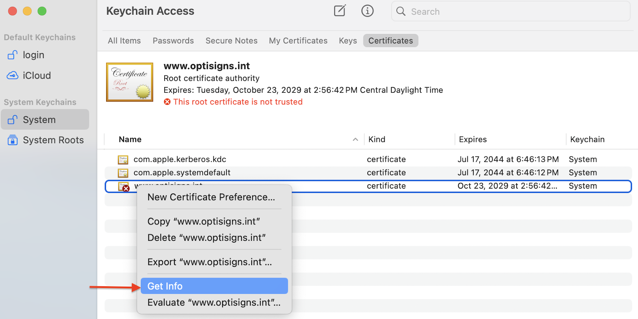The width and height of the screenshot is (638, 319).
Task: Sort by the Kind column header
Action: [x=377, y=140]
